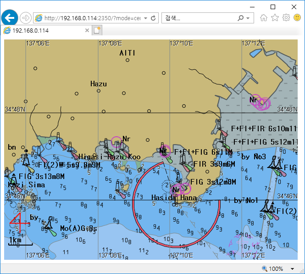This screenshot has height=274, width=305.
Task: Open the Tools gear menu
Action: 286,18
